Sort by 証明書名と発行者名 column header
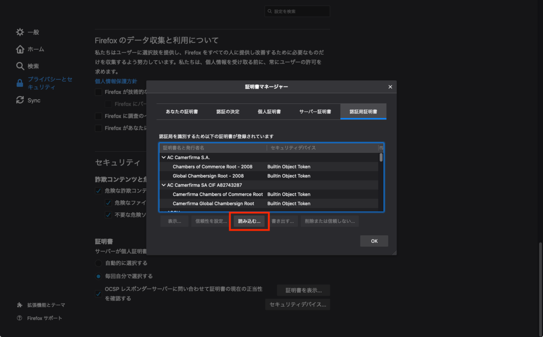Viewport: 543px width, 337px height. click(x=213, y=148)
